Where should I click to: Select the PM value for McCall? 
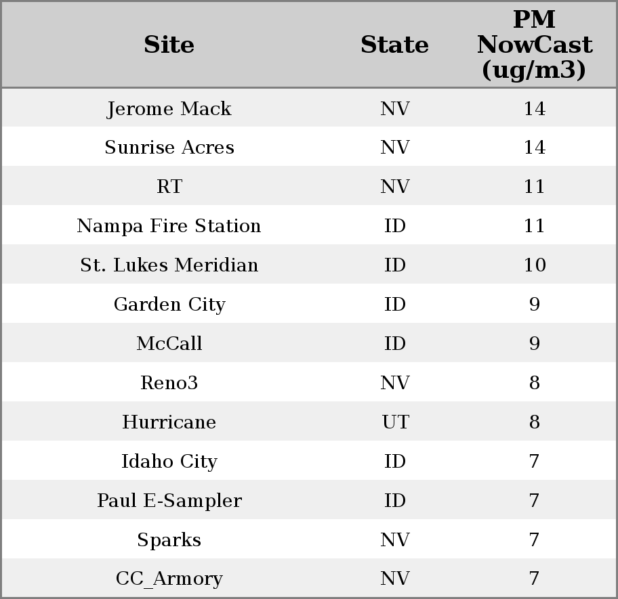[534, 344]
